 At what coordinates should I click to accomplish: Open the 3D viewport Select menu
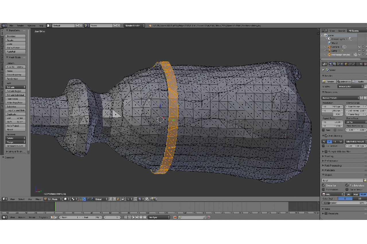coord(21,199)
